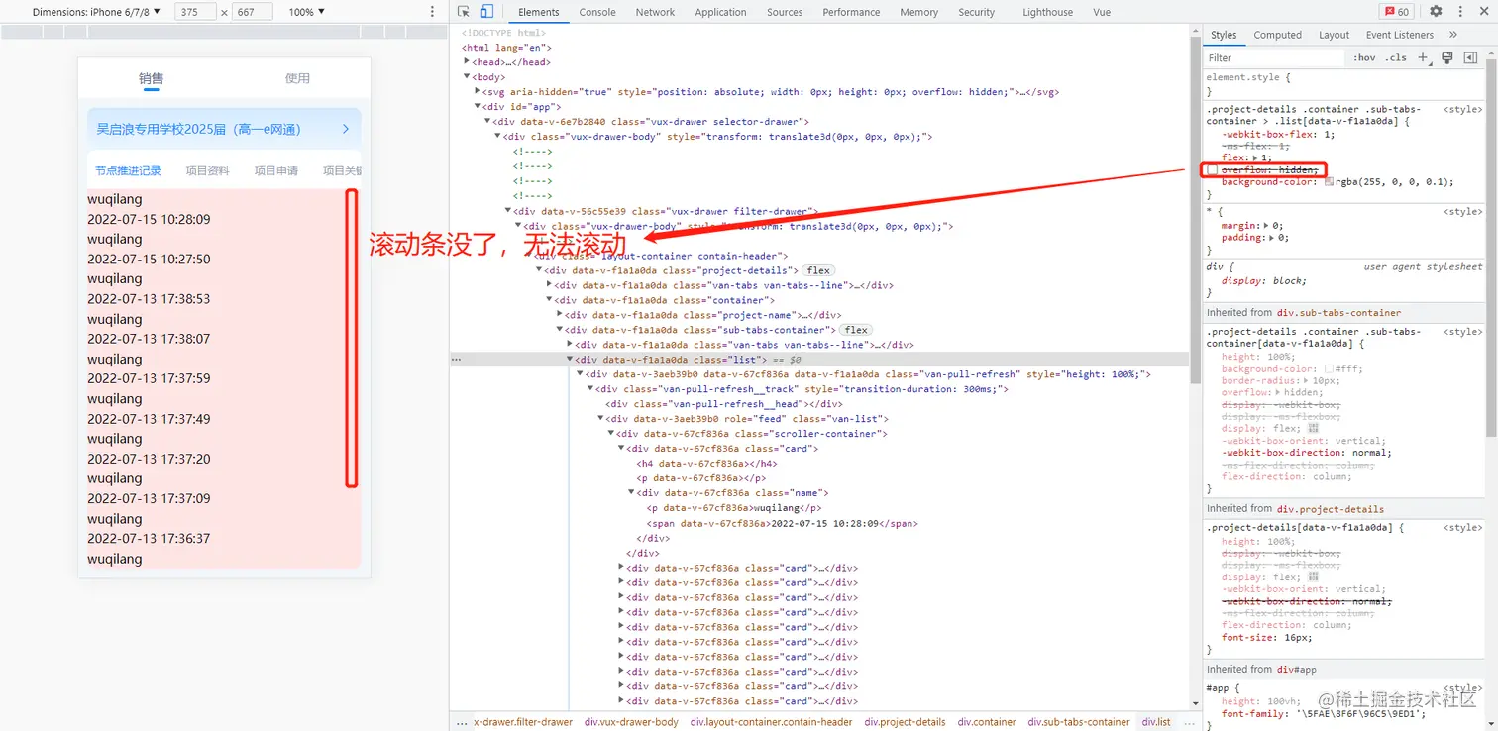Open DevTools settings gear
1498x731 pixels.
pyautogui.click(x=1436, y=12)
